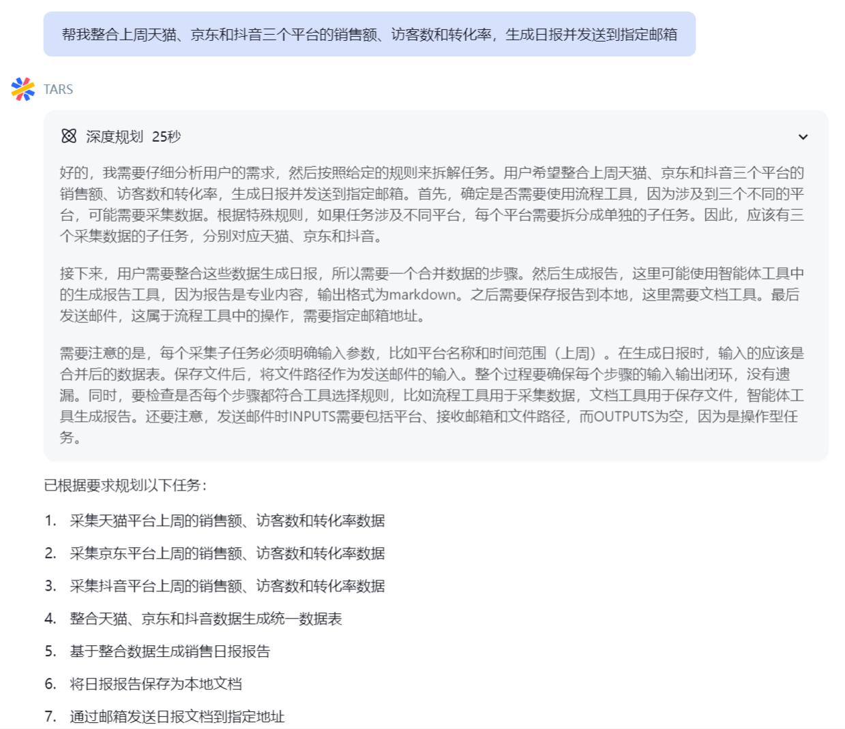This screenshot has width=845, height=729.
Task: Click the 25秒 planning duration text
Action: pyautogui.click(x=166, y=137)
